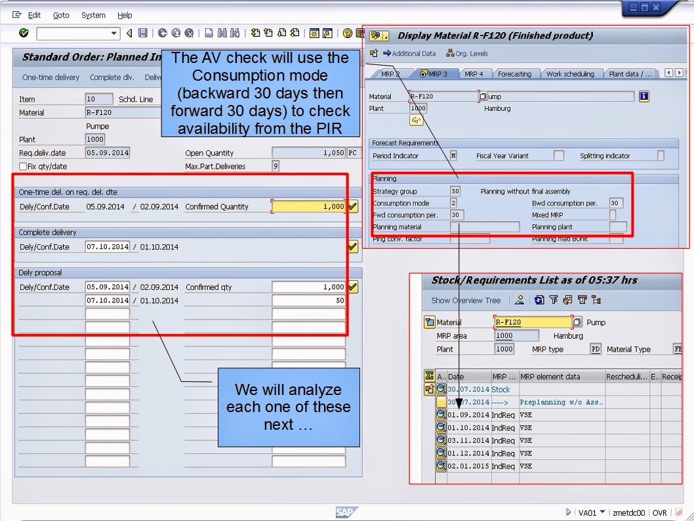Open the Goto menu

61,15
